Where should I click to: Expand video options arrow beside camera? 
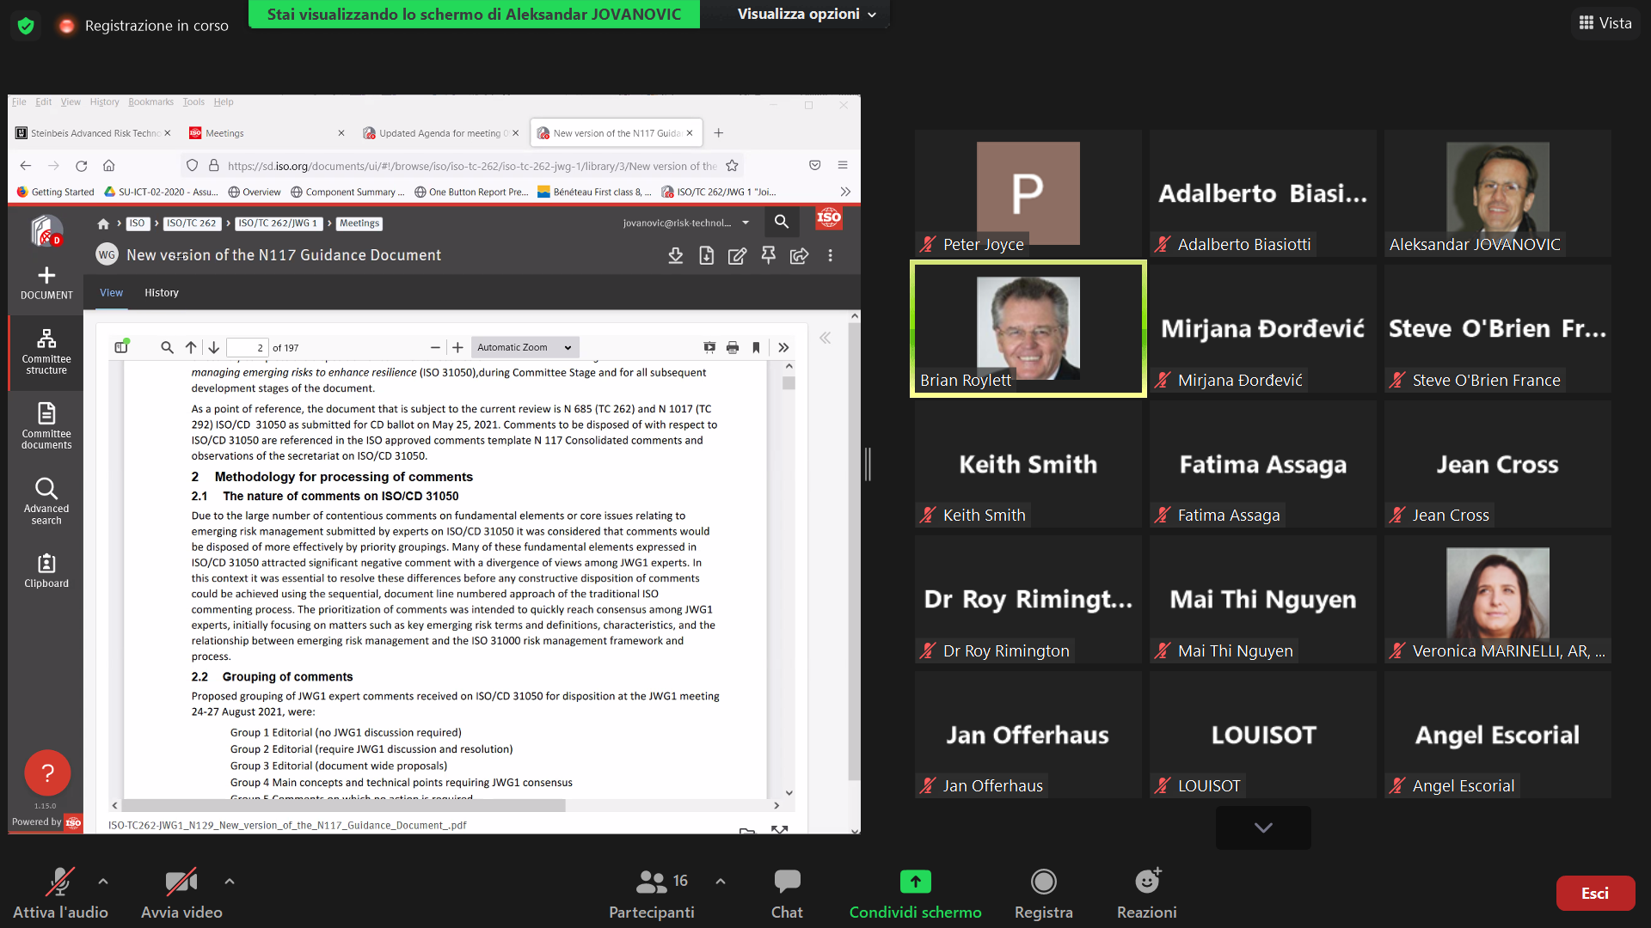230,881
